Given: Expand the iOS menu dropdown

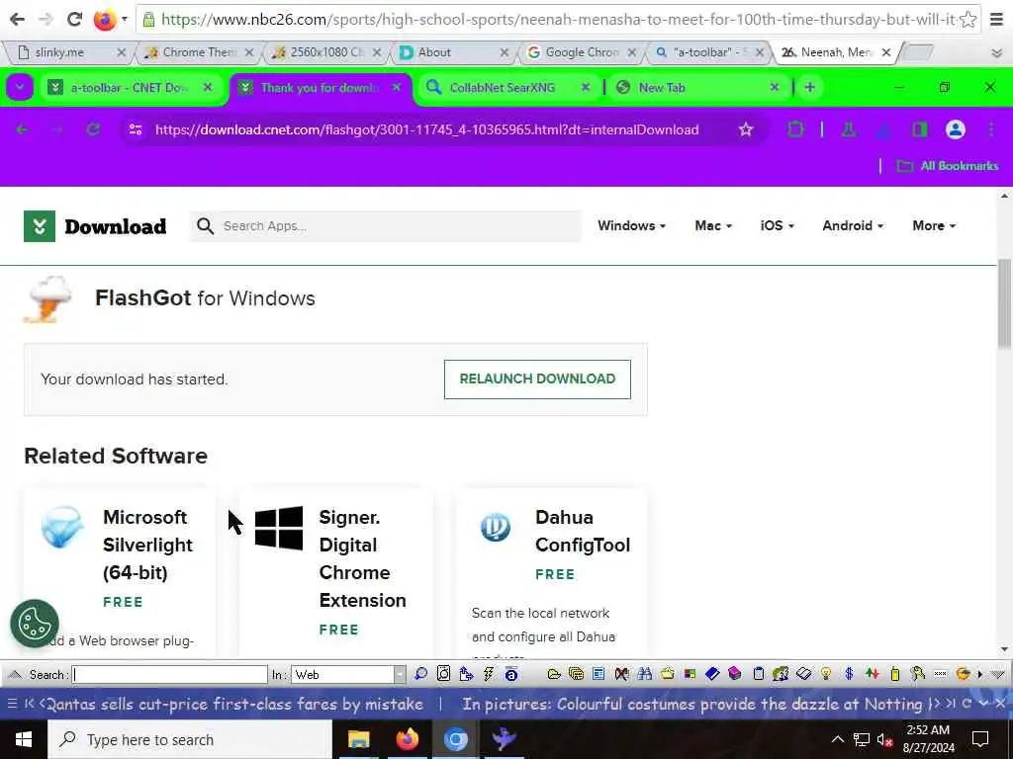Looking at the screenshot, I should pos(778,226).
